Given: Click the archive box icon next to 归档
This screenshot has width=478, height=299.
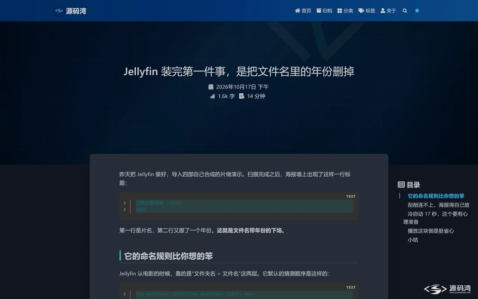Looking at the screenshot, I should (x=319, y=11).
